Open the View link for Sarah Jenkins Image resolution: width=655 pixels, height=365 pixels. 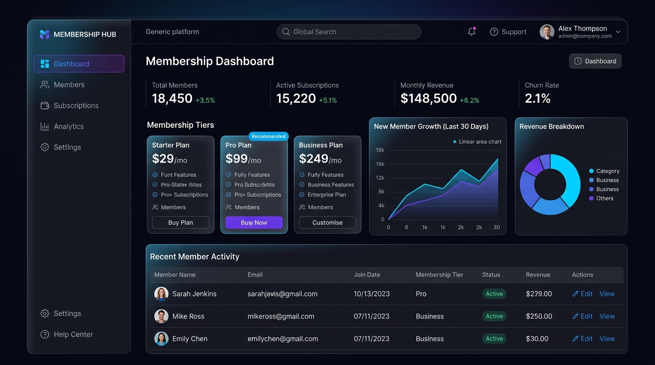pyautogui.click(x=607, y=294)
